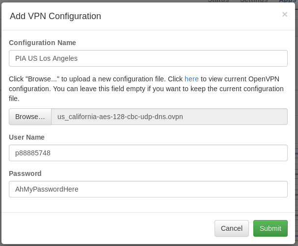The width and height of the screenshot is (298, 246).
Task: Click the User Name label
Action: coord(27,137)
